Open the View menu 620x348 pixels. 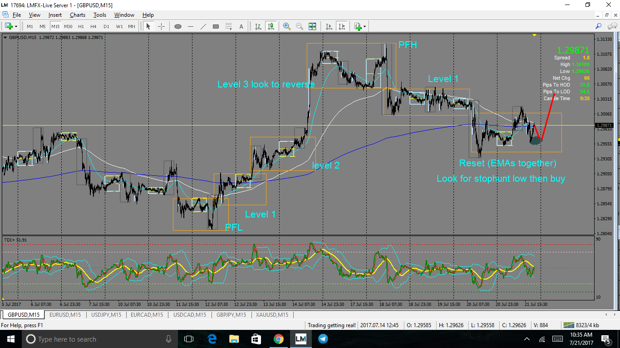(34, 15)
